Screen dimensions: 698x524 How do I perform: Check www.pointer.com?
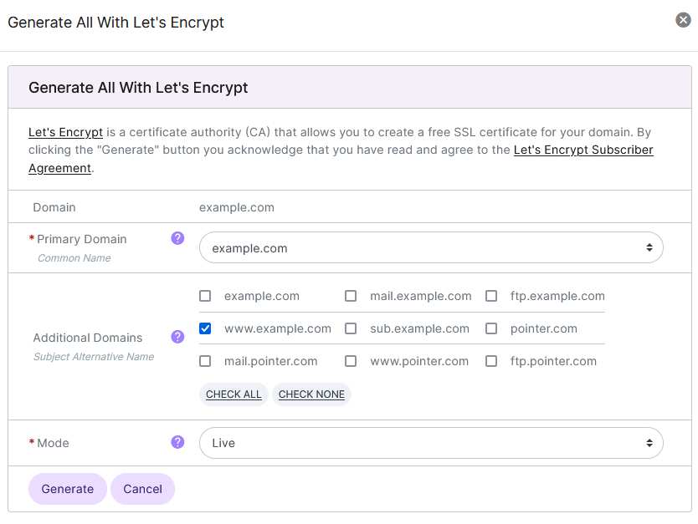pos(350,361)
